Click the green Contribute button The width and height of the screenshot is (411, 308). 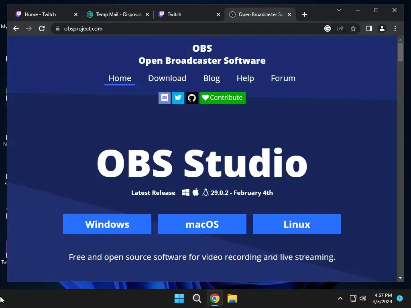tap(222, 98)
